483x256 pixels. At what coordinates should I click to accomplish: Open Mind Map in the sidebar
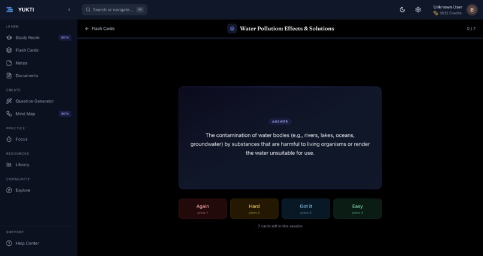tap(38, 114)
